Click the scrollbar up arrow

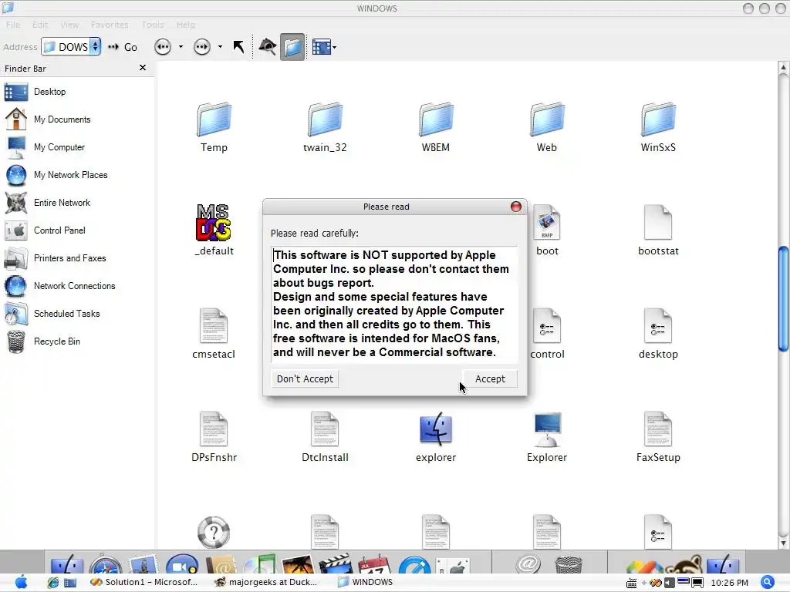(783, 68)
